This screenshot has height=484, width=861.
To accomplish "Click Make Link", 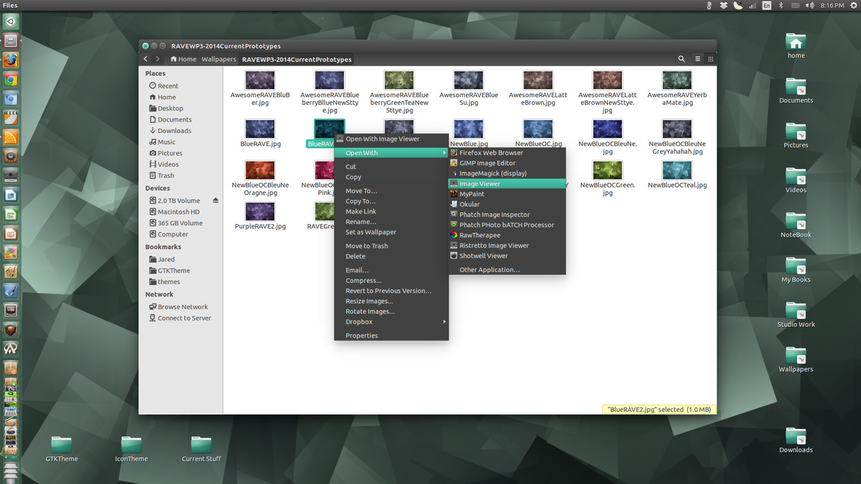I will [x=391, y=212].
